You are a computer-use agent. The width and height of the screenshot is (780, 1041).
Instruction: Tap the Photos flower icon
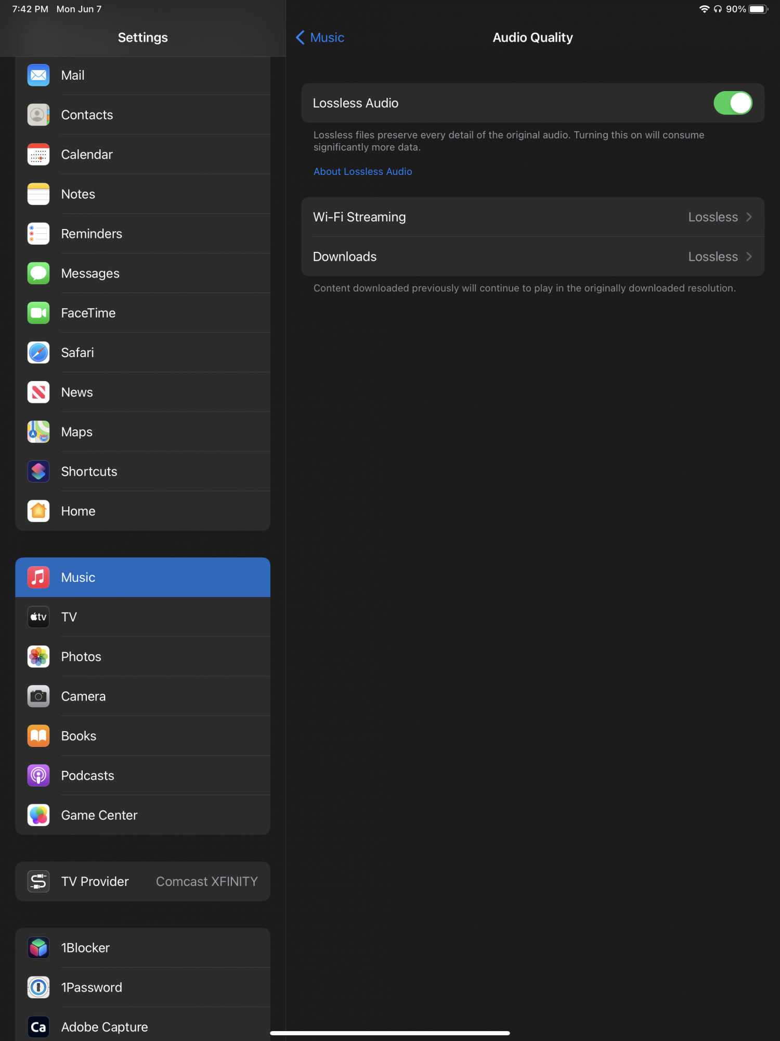(x=38, y=656)
